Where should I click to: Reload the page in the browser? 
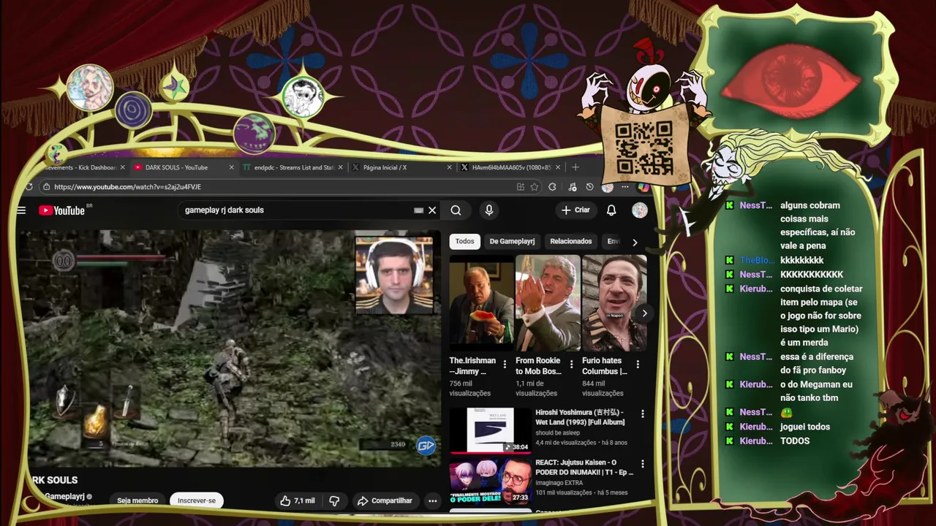[29, 187]
